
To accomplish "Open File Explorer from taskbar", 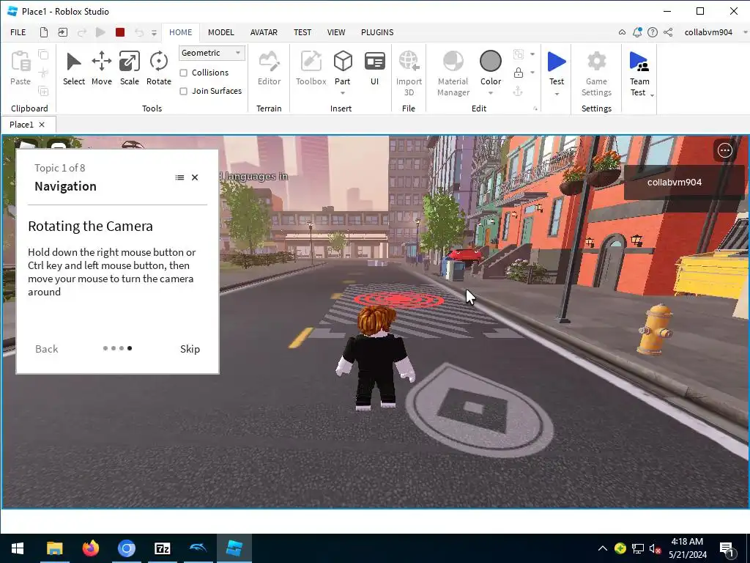I will [54, 548].
